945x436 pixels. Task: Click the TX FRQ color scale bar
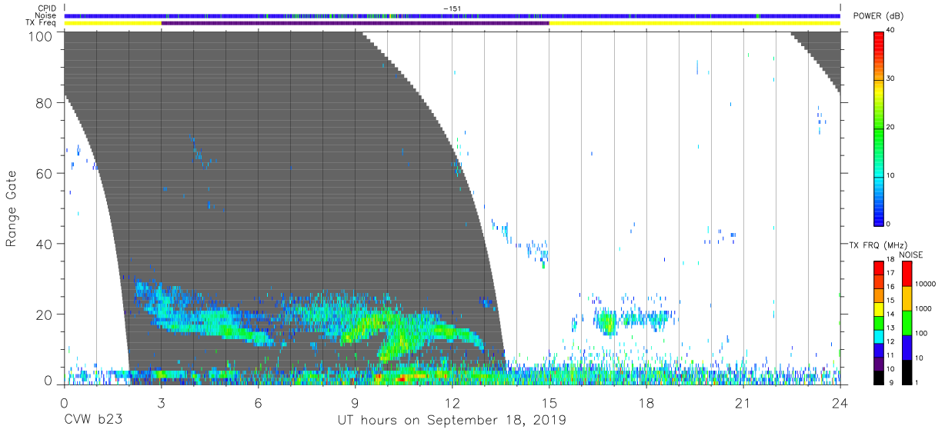878,322
